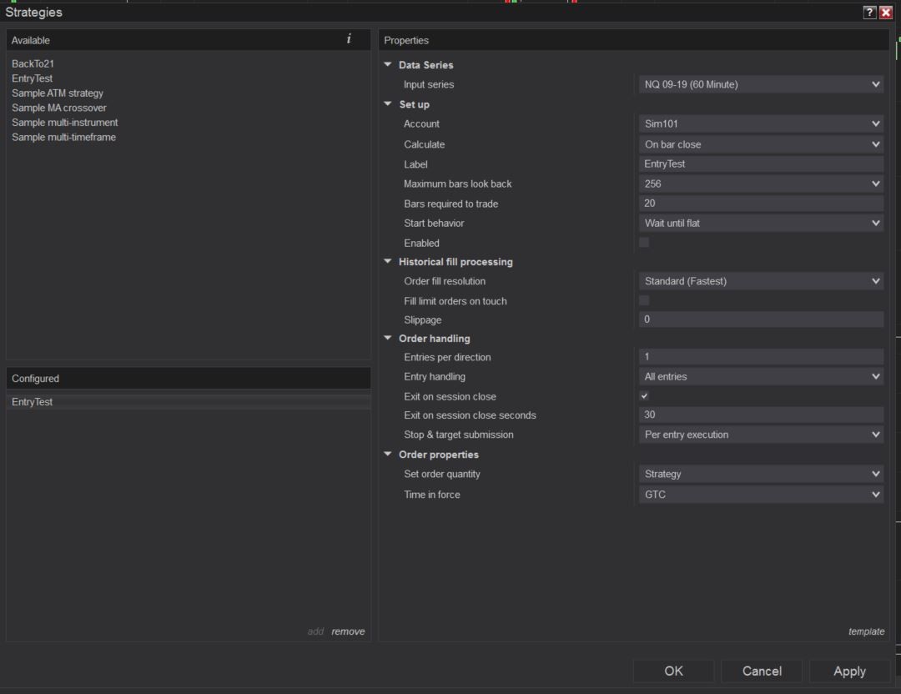Select BackTo21 in Available list
Screen dimensions: 901x694
33,63
